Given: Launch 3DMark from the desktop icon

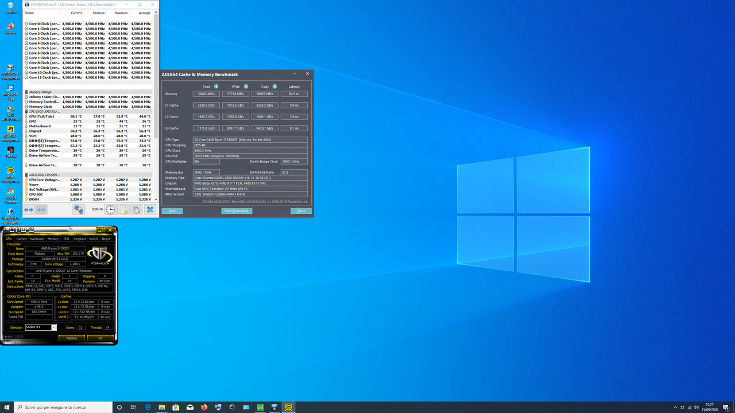Looking at the screenshot, I should click(x=10, y=153).
